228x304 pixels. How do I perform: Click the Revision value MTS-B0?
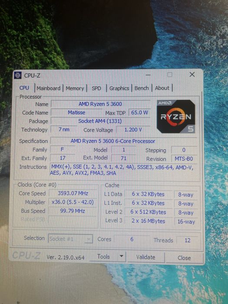tap(184, 159)
